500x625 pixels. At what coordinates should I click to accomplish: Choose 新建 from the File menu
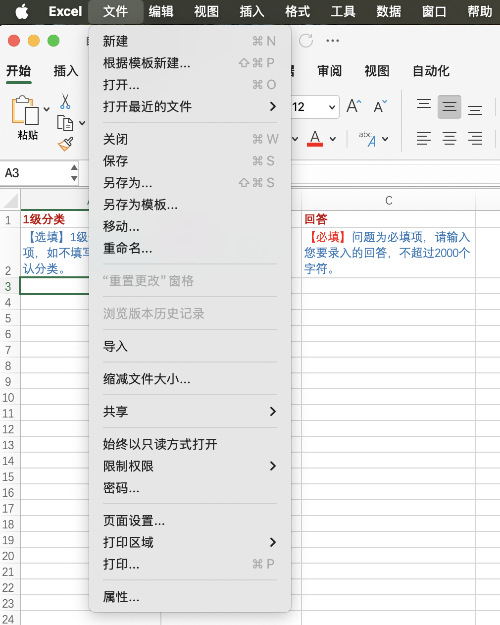pyautogui.click(x=190, y=41)
